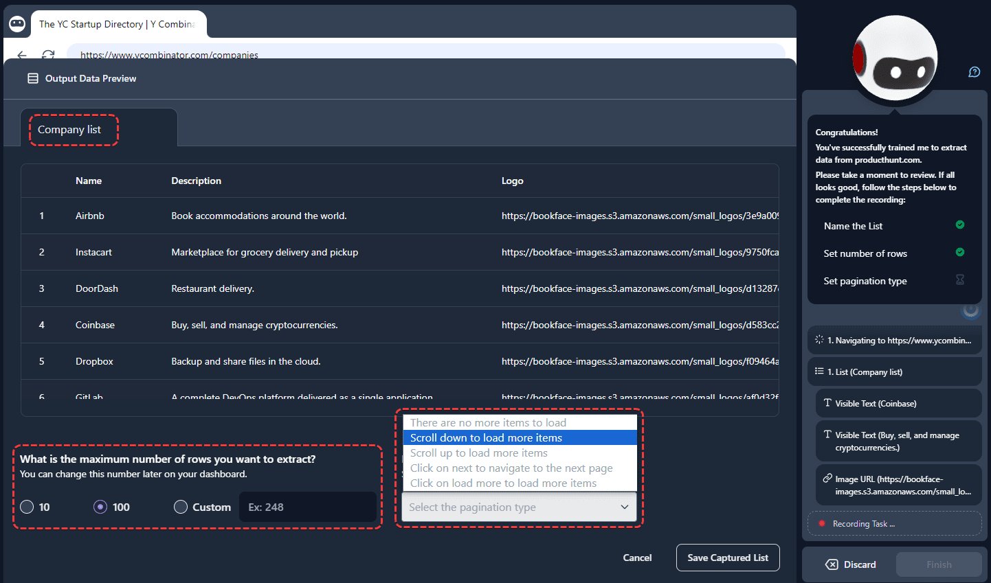Select The YC Startup Directory browser tab
The height and width of the screenshot is (583, 991).
(x=117, y=24)
